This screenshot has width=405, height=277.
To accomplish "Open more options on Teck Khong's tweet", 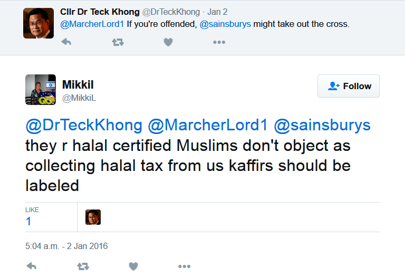I will [219, 42].
